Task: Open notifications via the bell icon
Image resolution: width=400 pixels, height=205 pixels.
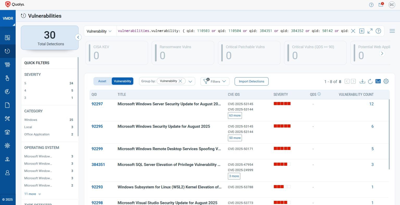Action: pyautogui.click(x=381, y=5)
